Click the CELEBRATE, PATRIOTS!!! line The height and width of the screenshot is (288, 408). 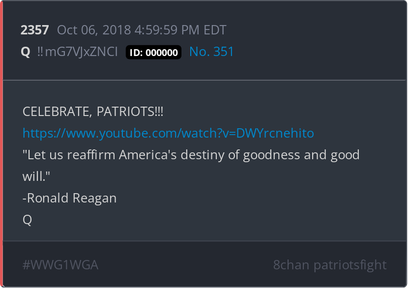[x=93, y=112]
